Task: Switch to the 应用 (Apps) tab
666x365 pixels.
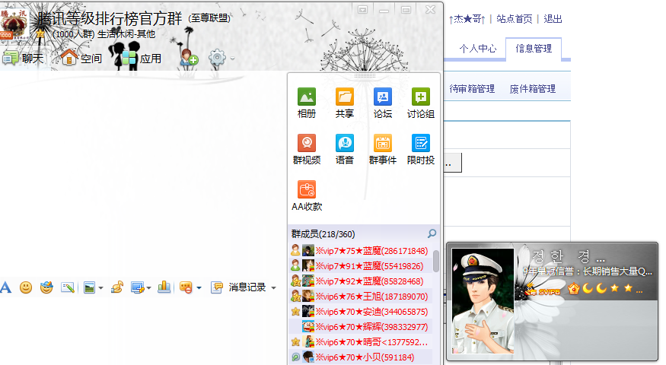Action: [140, 58]
